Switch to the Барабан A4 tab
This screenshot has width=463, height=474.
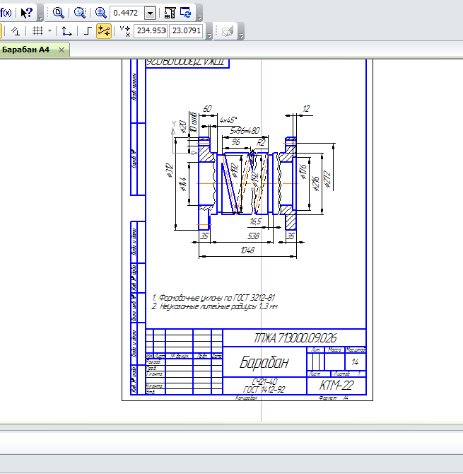pos(26,50)
